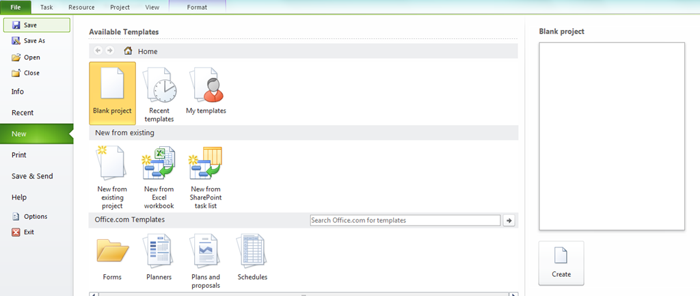Go to Save & Send page
Viewport: 700px width, 296px height.
tap(32, 176)
